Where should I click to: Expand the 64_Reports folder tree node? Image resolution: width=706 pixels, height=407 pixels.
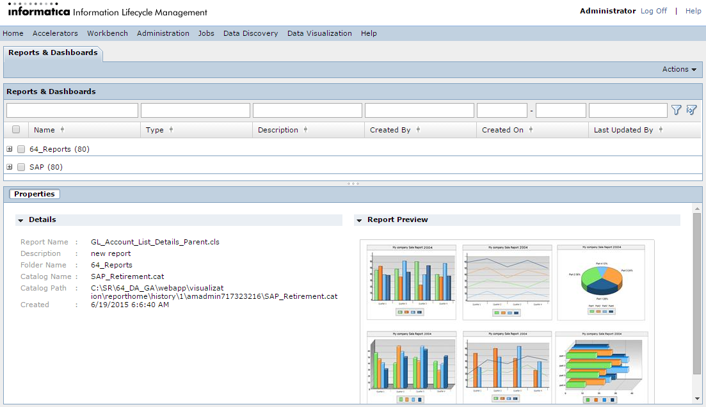(x=10, y=149)
